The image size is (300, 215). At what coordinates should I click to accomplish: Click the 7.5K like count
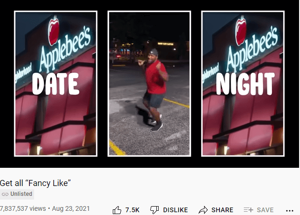pyautogui.click(x=132, y=210)
